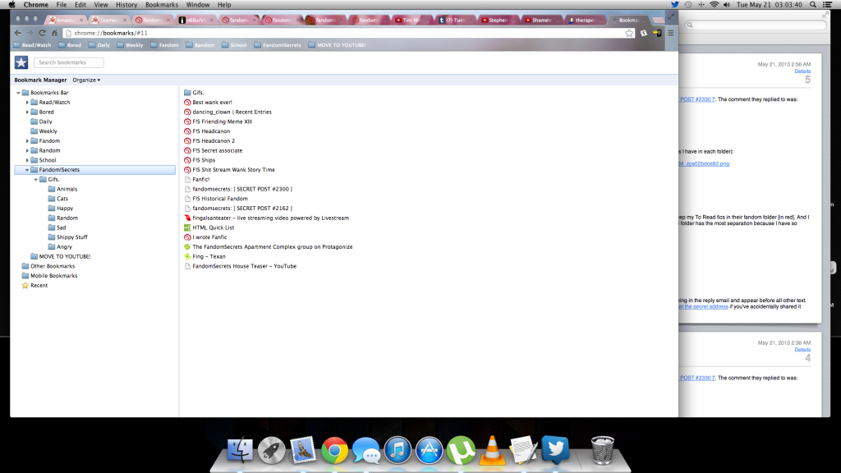Expand the Read/Watch folder
The height and width of the screenshot is (473, 841).
pyautogui.click(x=27, y=103)
